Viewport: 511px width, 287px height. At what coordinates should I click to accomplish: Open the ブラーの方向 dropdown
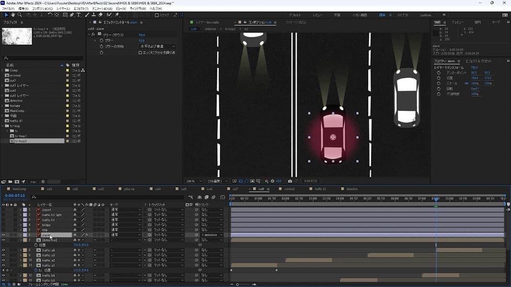(x=157, y=46)
